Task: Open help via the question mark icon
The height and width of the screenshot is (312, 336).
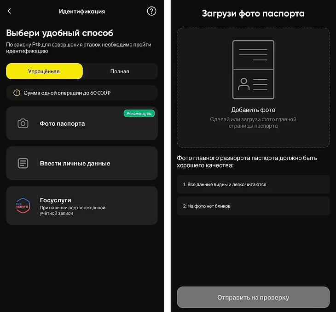Action: point(151,11)
